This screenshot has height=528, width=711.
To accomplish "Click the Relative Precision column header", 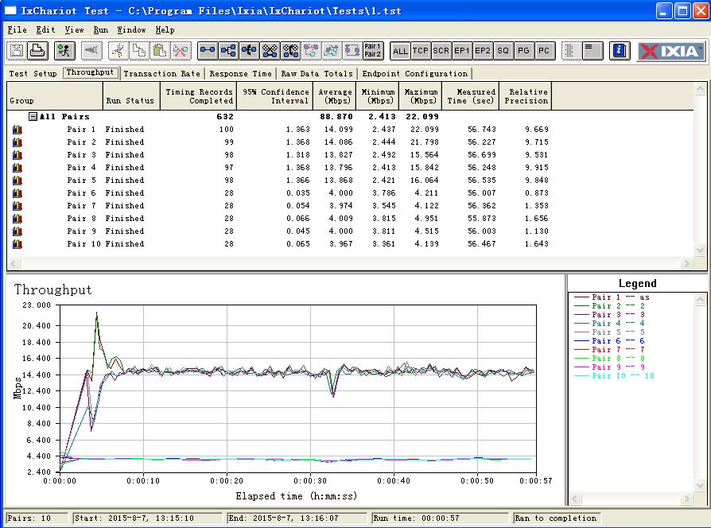I will coord(526,96).
